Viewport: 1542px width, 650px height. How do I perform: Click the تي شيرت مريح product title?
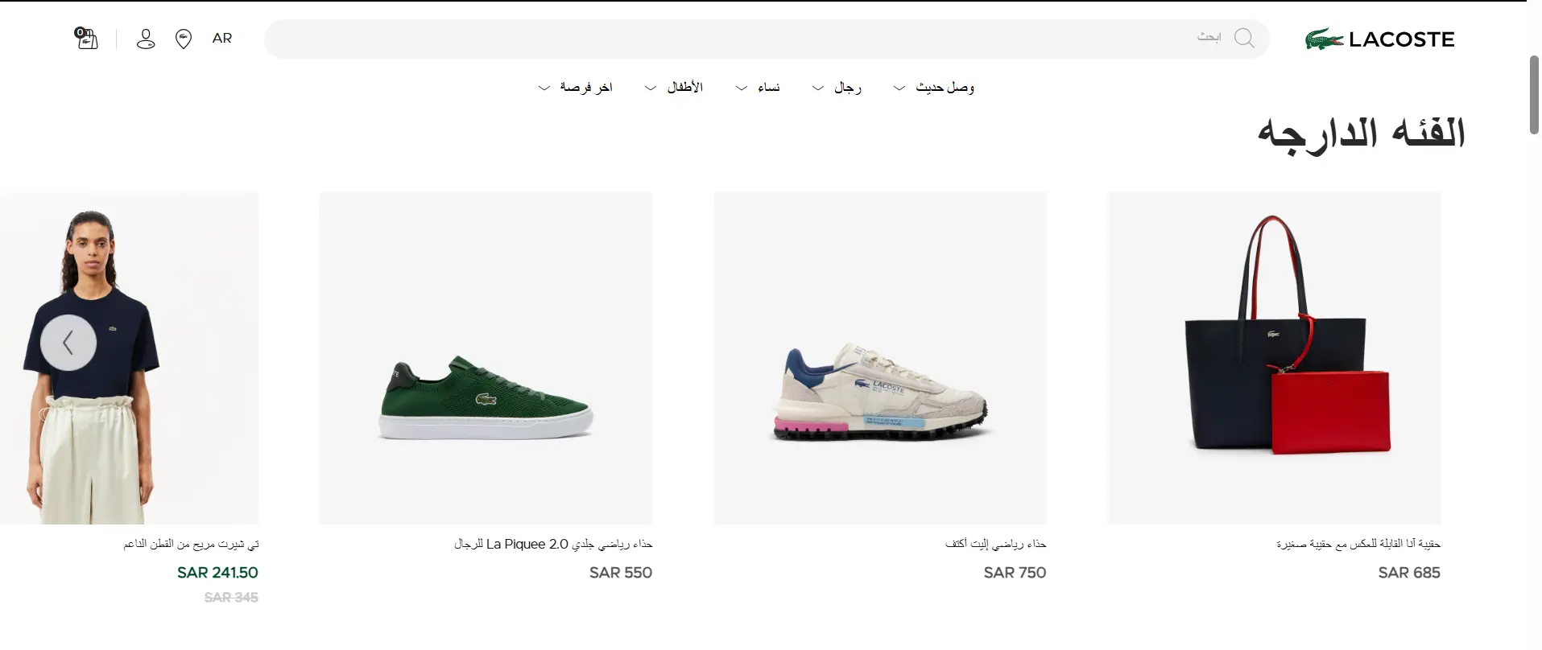click(x=191, y=544)
